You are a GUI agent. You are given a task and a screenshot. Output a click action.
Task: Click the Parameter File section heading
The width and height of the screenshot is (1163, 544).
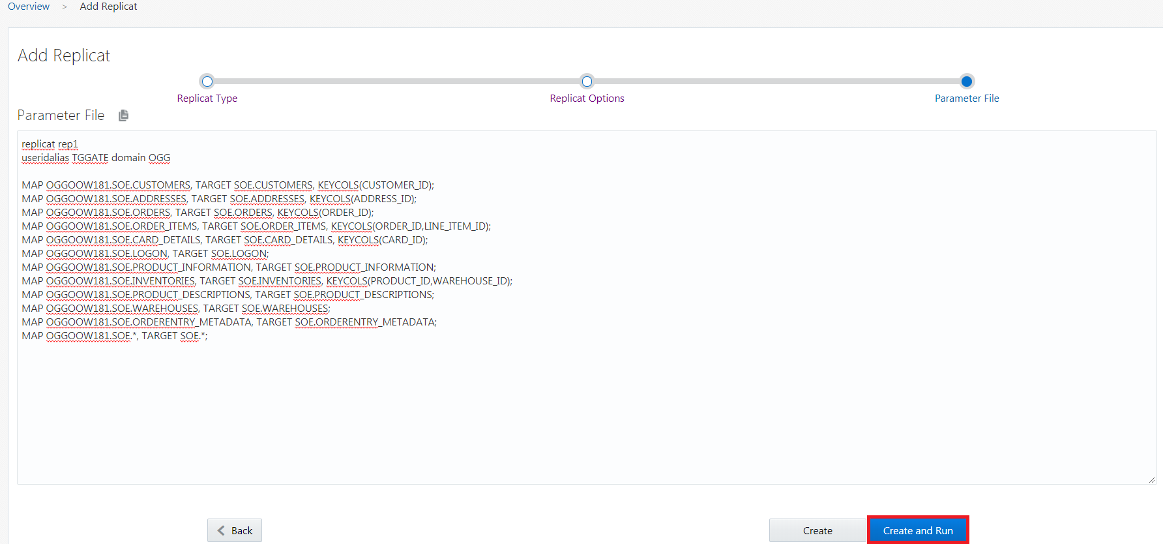pyautogui.click(x=61, y=115)
